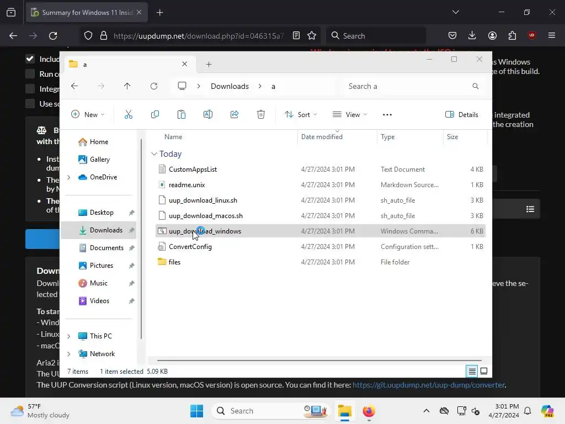
Task: Toggle the Details pane button
Action: (462, 115)
